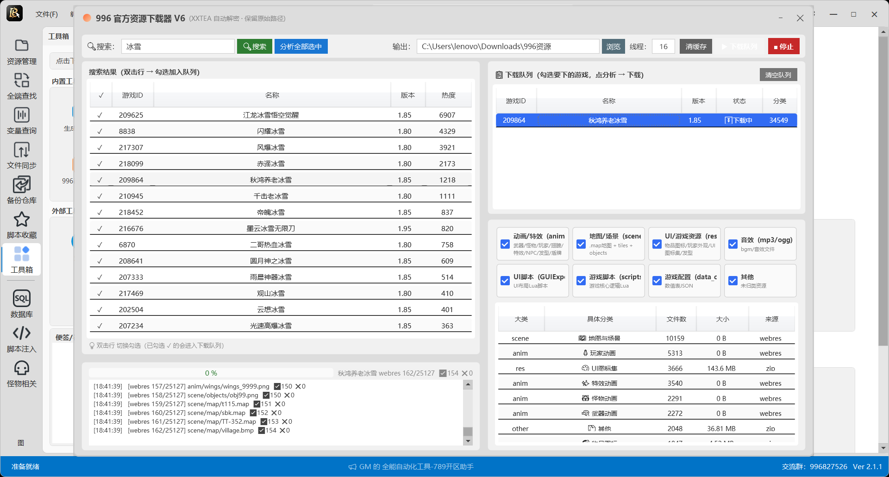The height and width of the screenshot is (477, 889).
Task: Click the search input field containing 冰雪
Action: pos(178,46)
